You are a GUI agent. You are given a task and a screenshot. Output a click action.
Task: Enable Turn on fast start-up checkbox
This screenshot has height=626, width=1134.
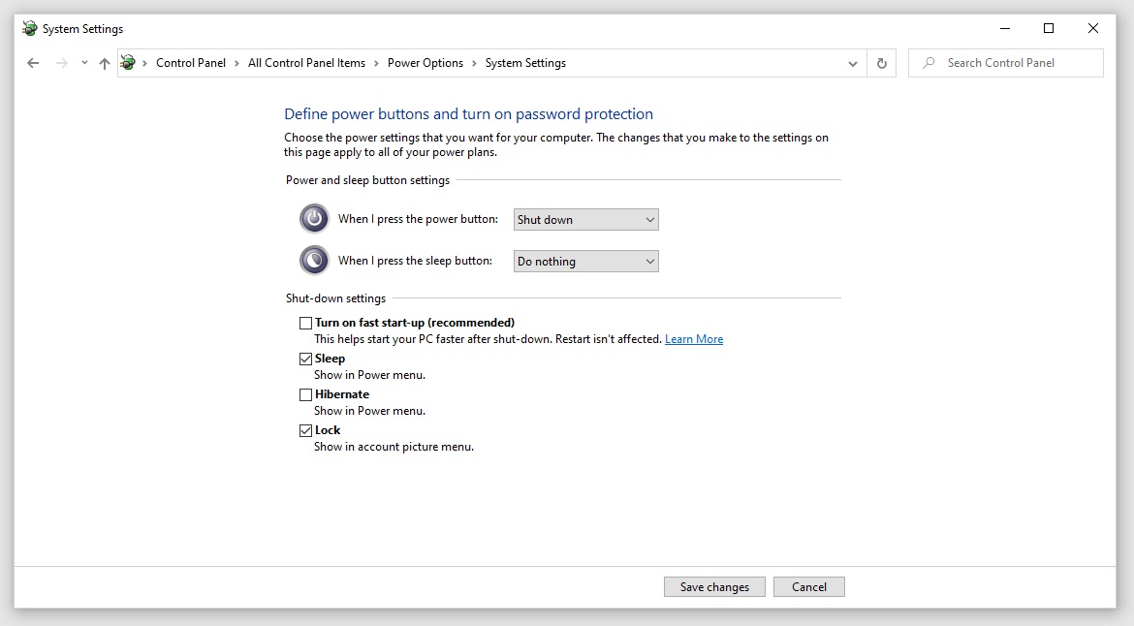point(306,323)
